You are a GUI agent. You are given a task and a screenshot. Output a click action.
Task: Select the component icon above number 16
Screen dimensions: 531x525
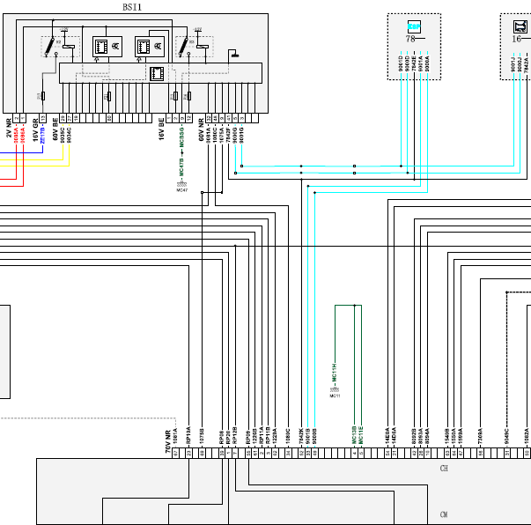[520, 26]
